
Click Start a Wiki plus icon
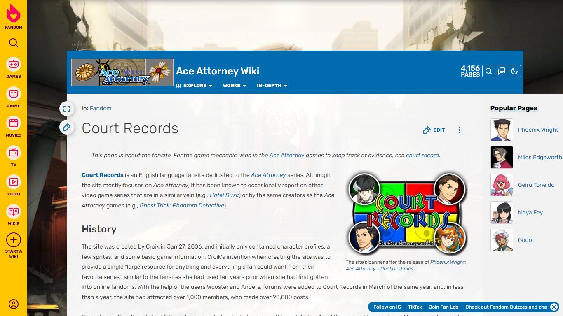[x=14, y=240]
